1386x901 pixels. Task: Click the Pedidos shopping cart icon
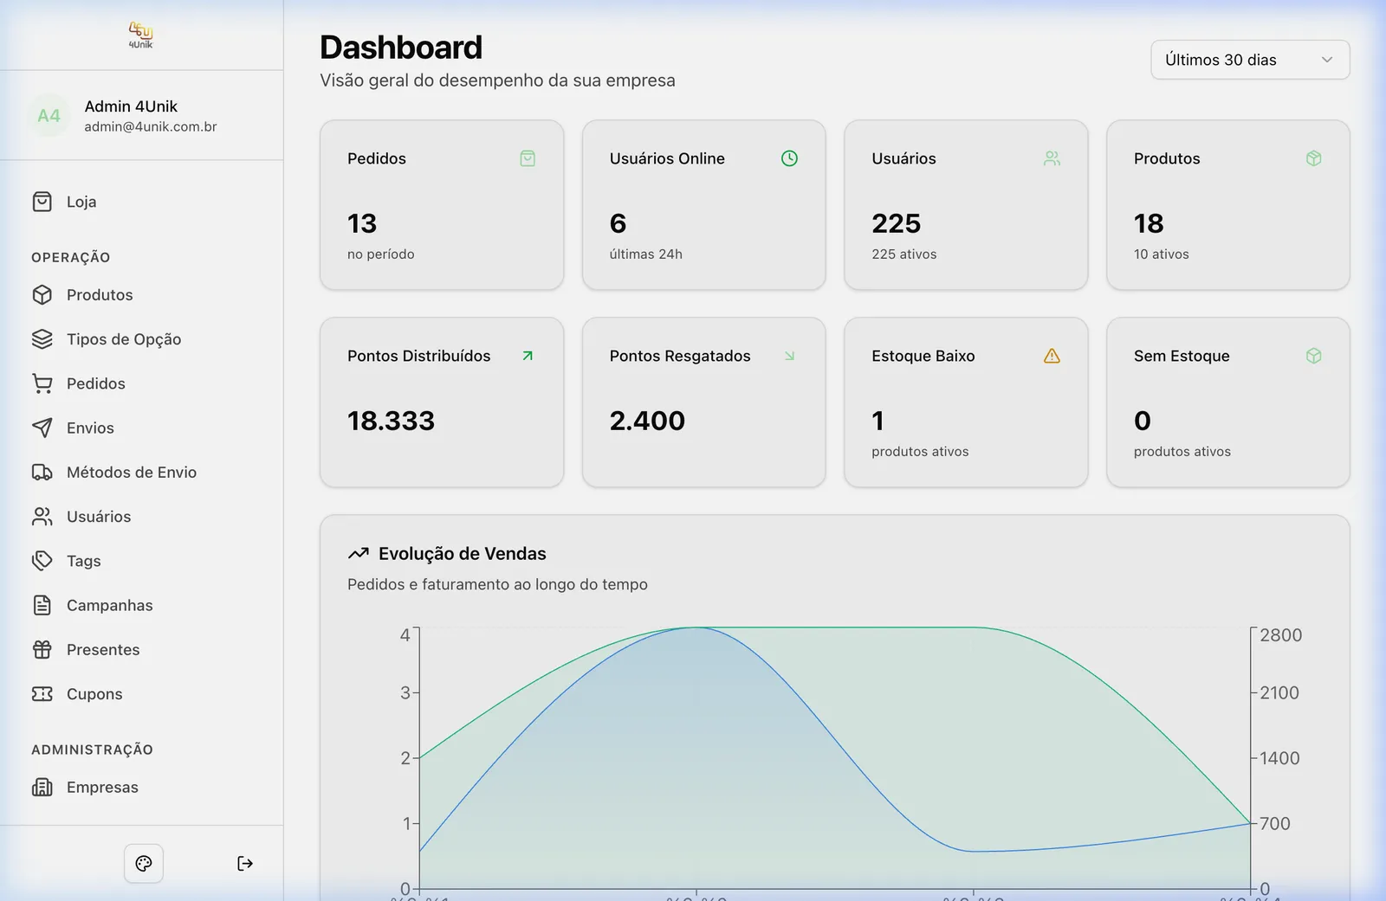point(42,383)
